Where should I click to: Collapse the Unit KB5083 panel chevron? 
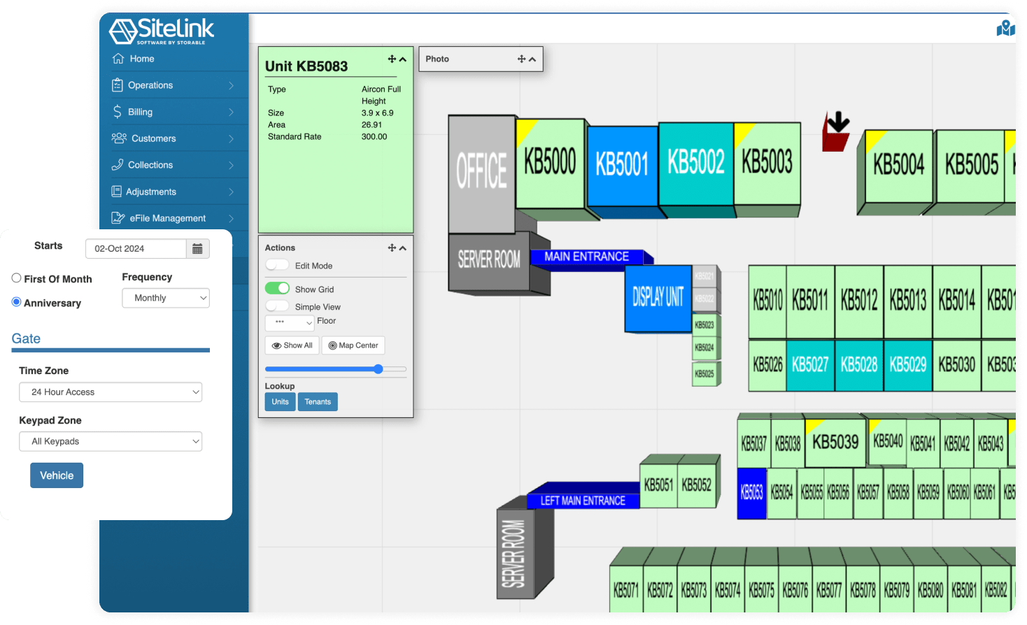[403, 59]
